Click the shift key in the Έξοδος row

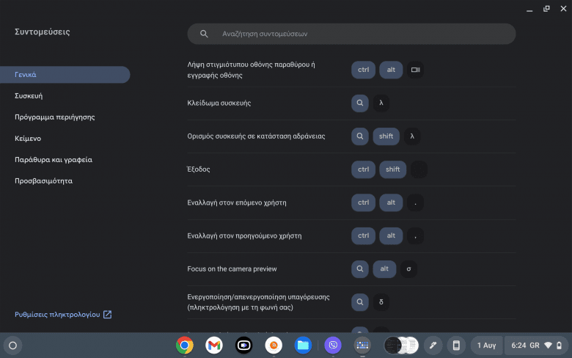(393, 169)
